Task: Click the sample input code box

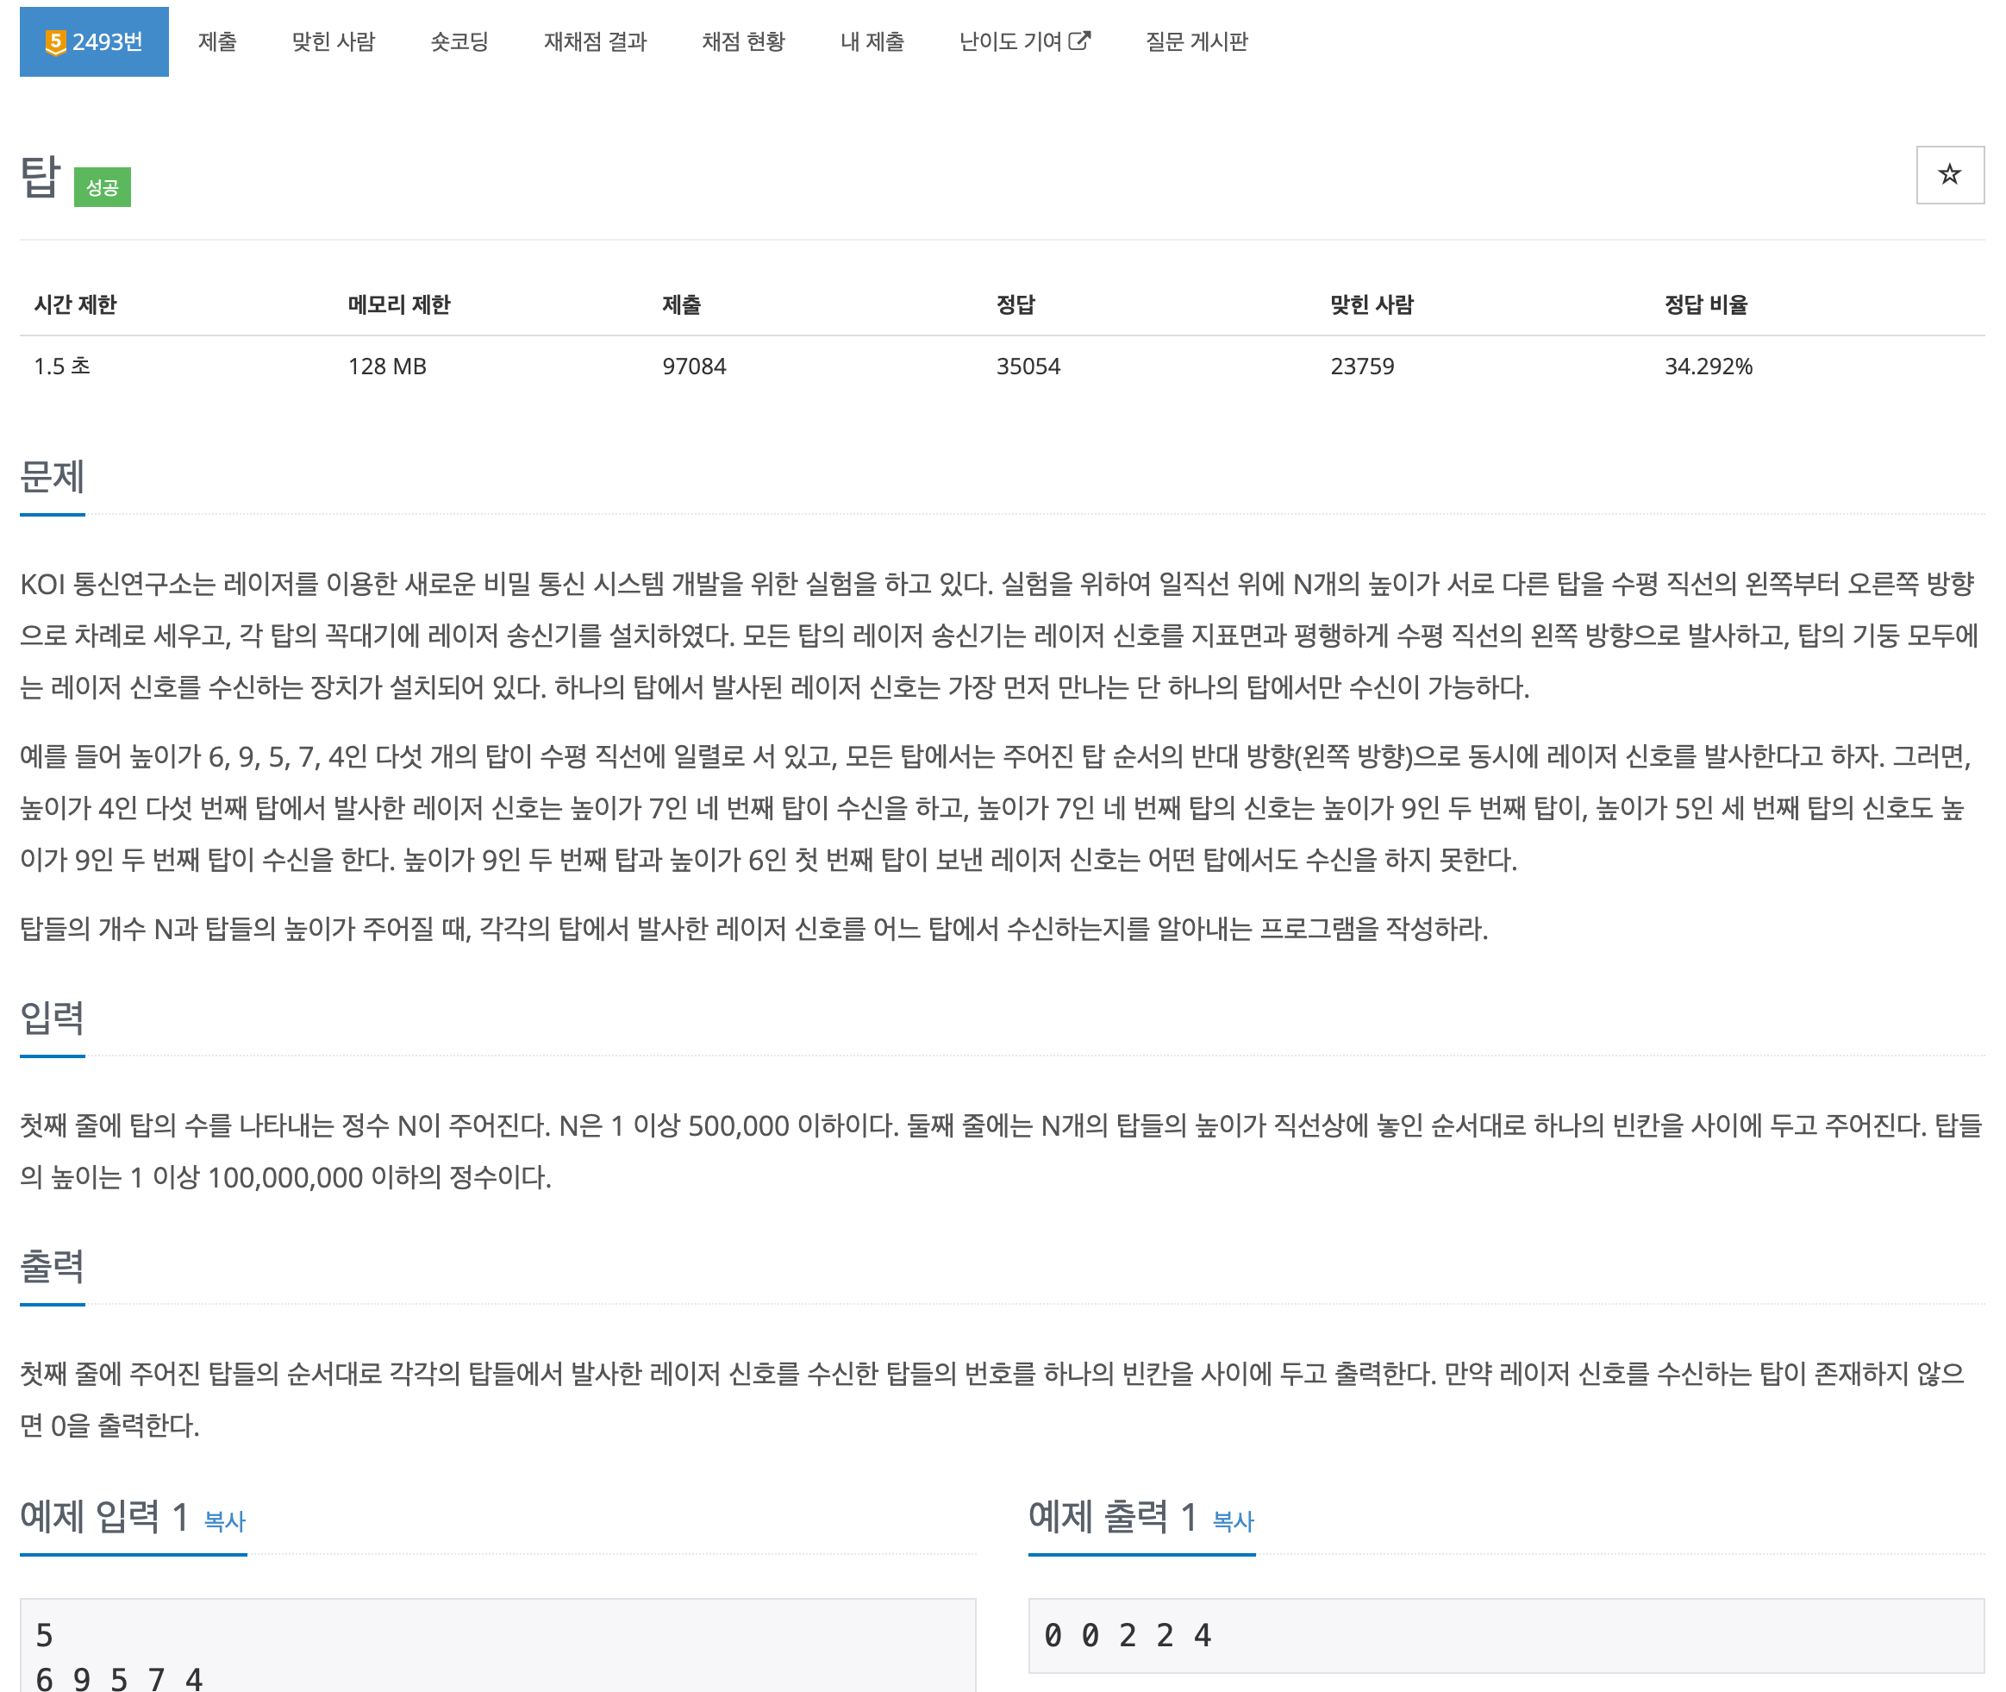Action: pyautogui.click(x=497, y=1645)
